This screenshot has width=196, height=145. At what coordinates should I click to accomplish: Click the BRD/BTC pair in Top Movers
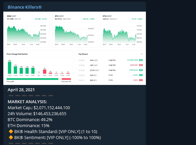coord(94,80)
